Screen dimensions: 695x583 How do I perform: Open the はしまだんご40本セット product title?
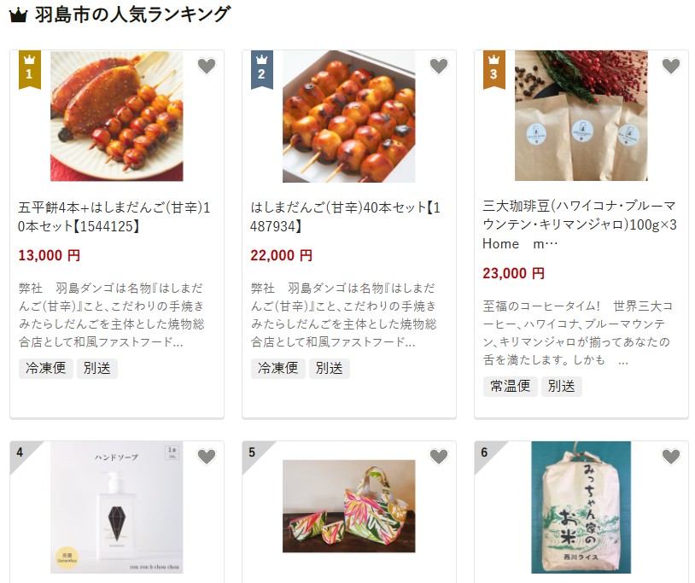pos(345,217)
